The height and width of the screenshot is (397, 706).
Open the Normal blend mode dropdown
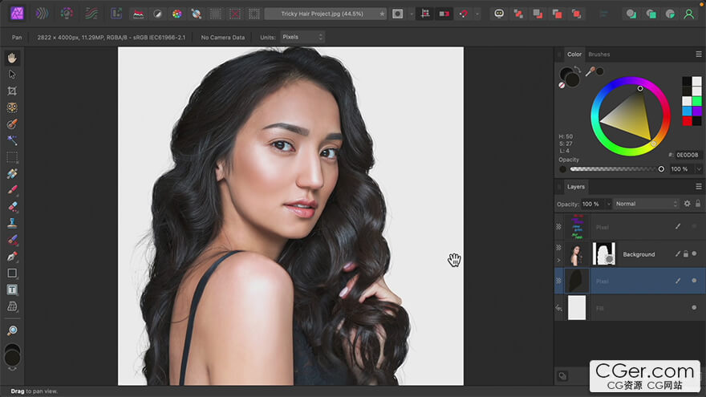click(x=647, y=204)
